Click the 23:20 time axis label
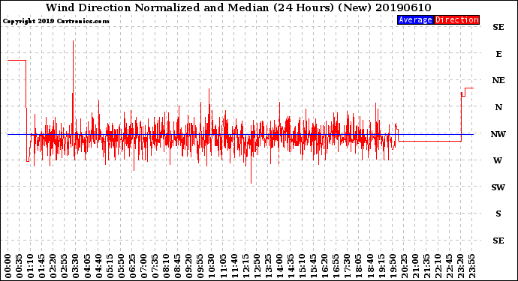This screenshot has height=281, width=518. coord(460,266)
